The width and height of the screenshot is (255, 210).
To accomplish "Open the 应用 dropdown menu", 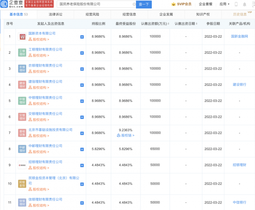I will tap(224, 4).
